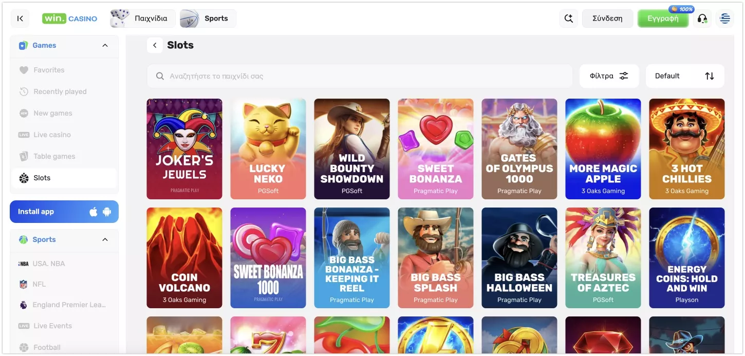Open the Sweet Bonanza 1000 slot
This screenshot has height=356, width=745.
click(x=268, y=258)
